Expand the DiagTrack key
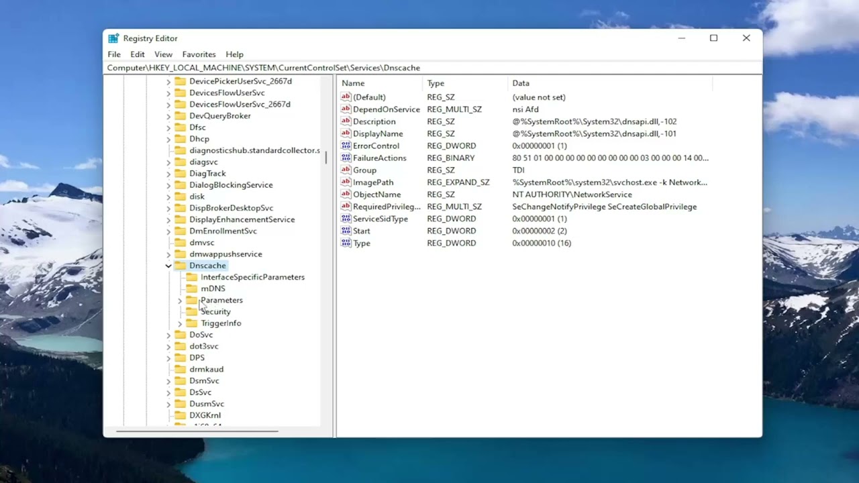This screenshot has height=483, width=859. [x=168, y=173]
